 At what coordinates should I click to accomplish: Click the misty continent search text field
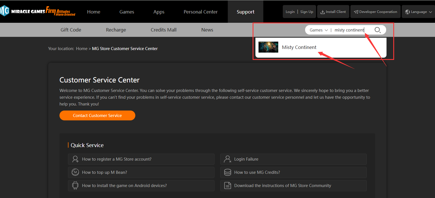pyautogui.click(x=350, y=30)
